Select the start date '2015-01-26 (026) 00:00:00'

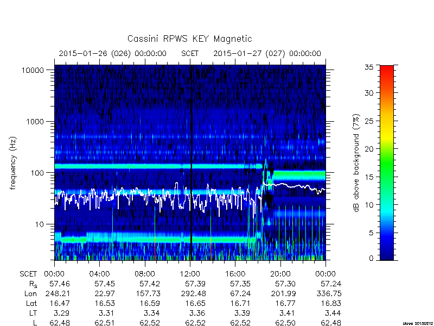(113, 53)
